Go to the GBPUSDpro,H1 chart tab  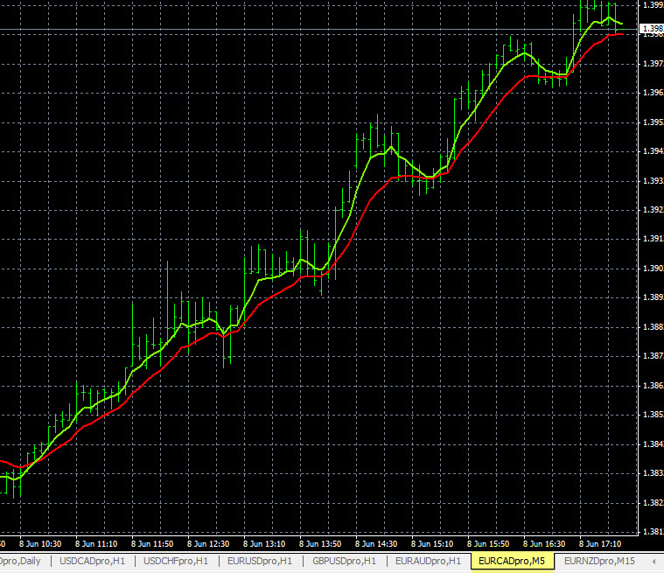[344, 561]
